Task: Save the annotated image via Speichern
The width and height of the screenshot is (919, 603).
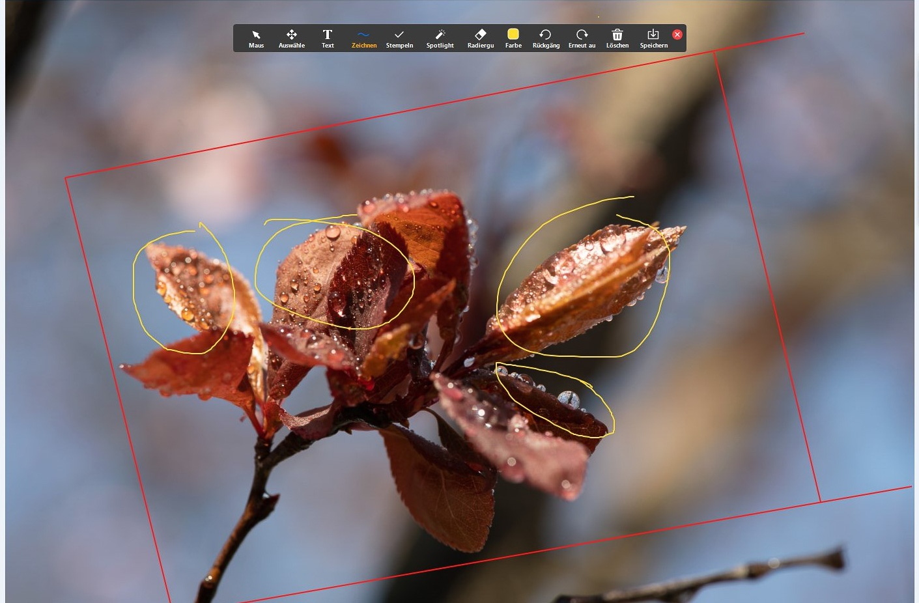Action: click(x=653, y=38)
